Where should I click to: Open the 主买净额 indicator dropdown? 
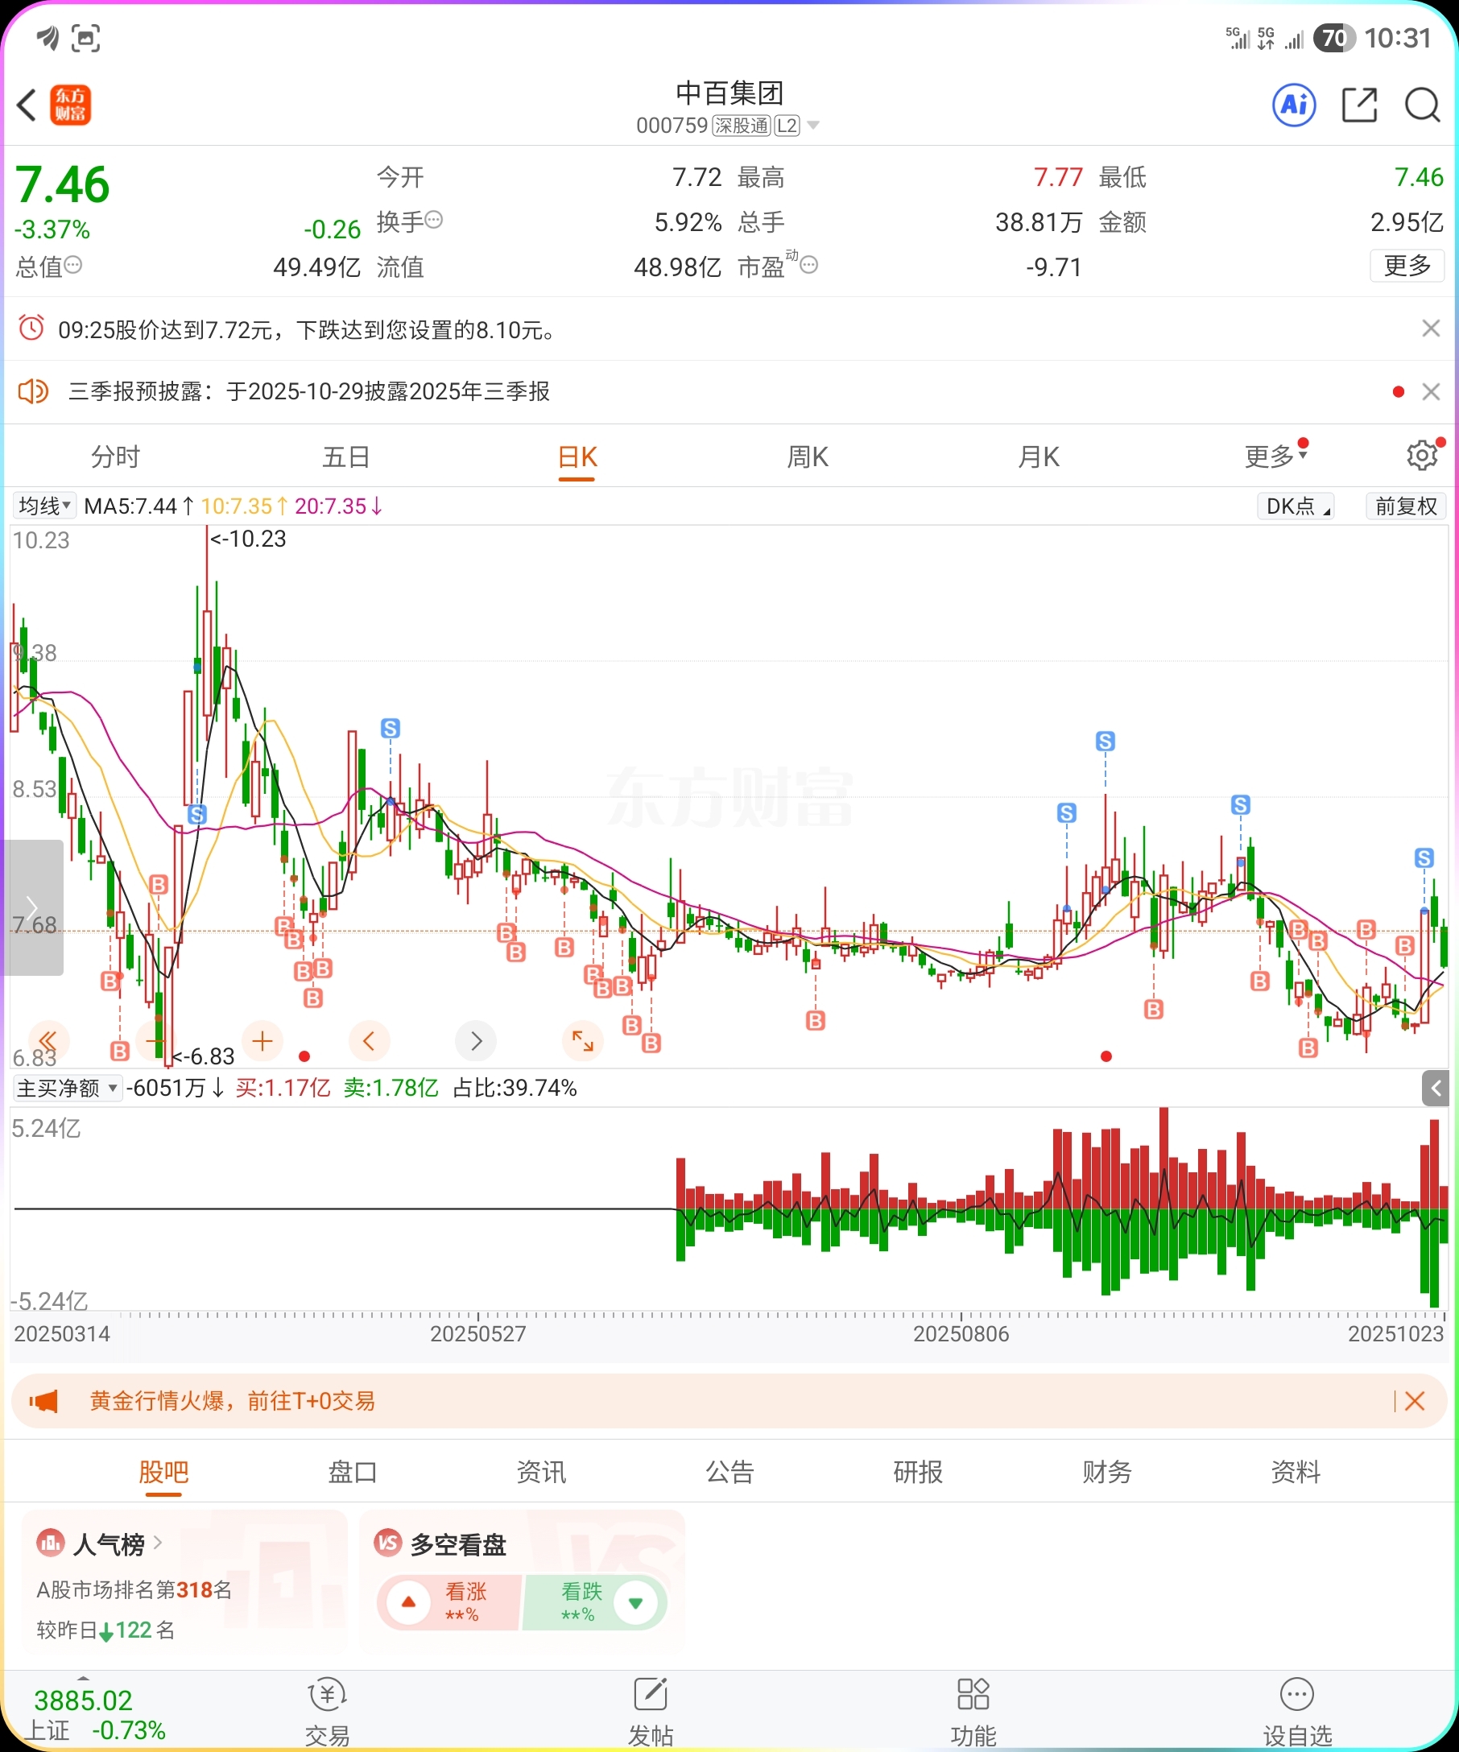click(68, 1088)
